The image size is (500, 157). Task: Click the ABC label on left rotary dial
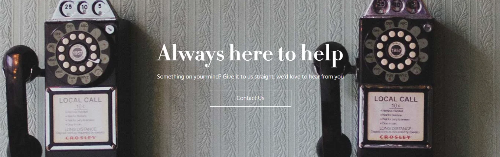point(84,25)
